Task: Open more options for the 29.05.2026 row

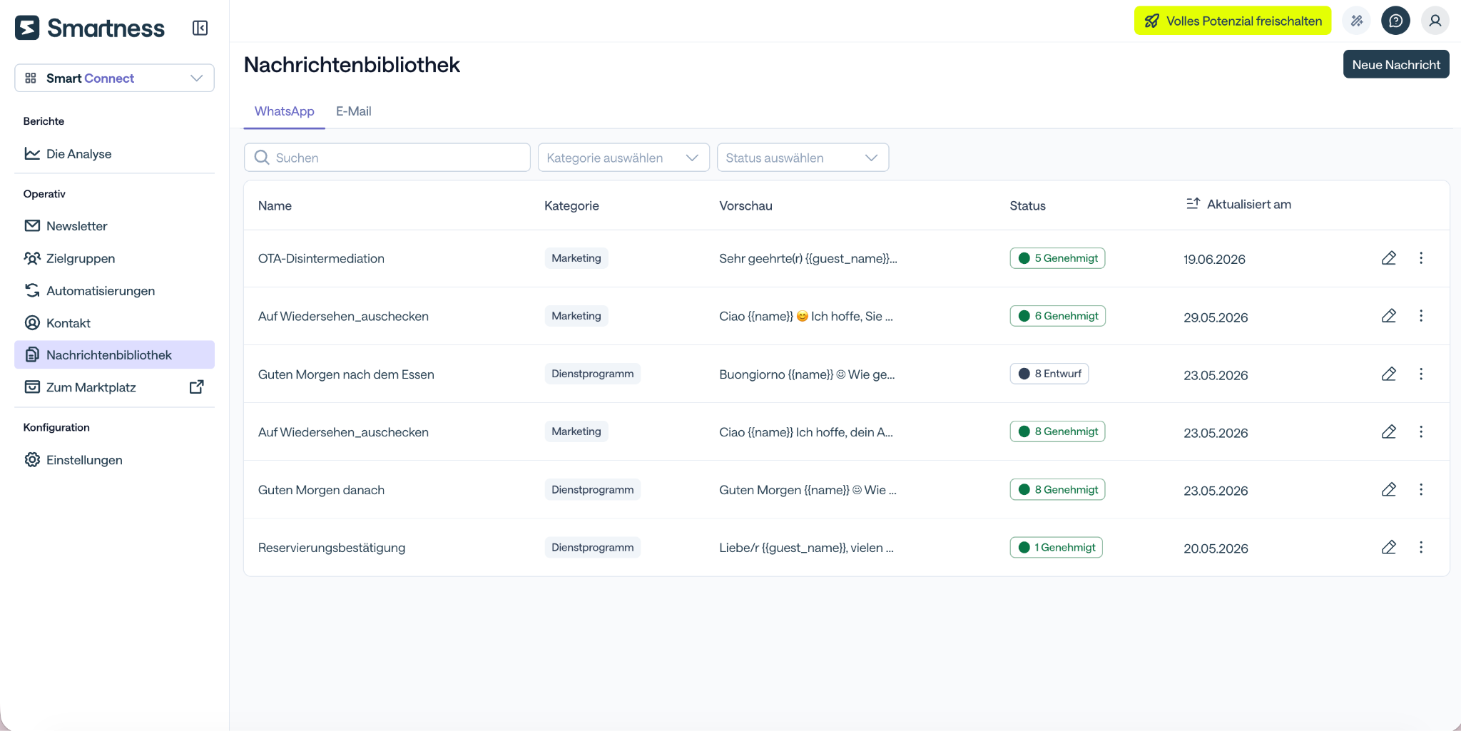Action: pyautogui.click(x=1420, y=316)
